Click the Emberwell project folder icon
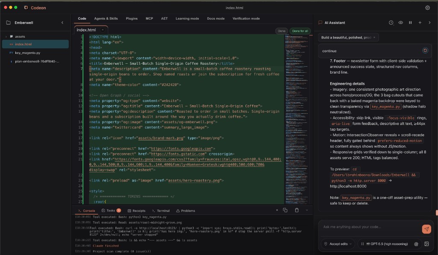This screenshot has height=255, width=438. click(9, 23)
